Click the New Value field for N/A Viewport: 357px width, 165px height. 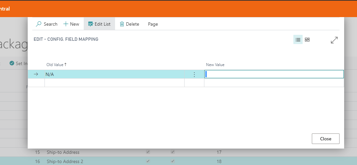coord(274,74)
